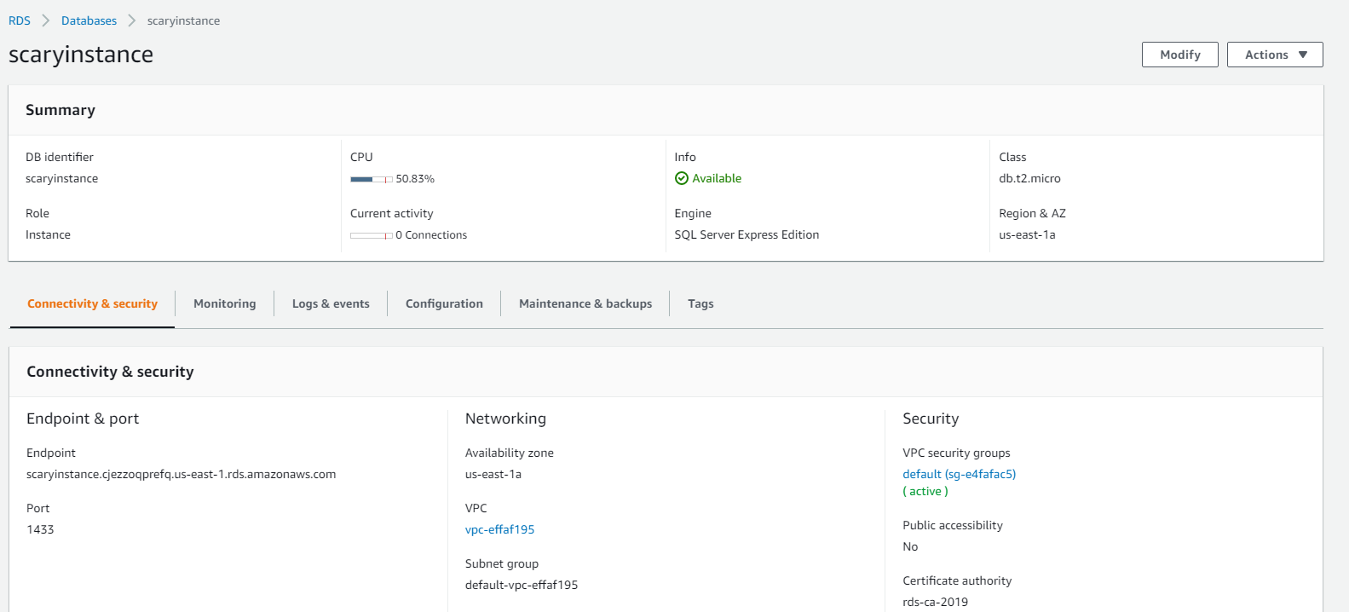
Task: Click the certificate authority rds-ca-2019
Action: coord(936,602)
